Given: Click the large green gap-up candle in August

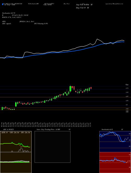Looking at the screenshot, I should pyautogui.click(x=16, y=104).
